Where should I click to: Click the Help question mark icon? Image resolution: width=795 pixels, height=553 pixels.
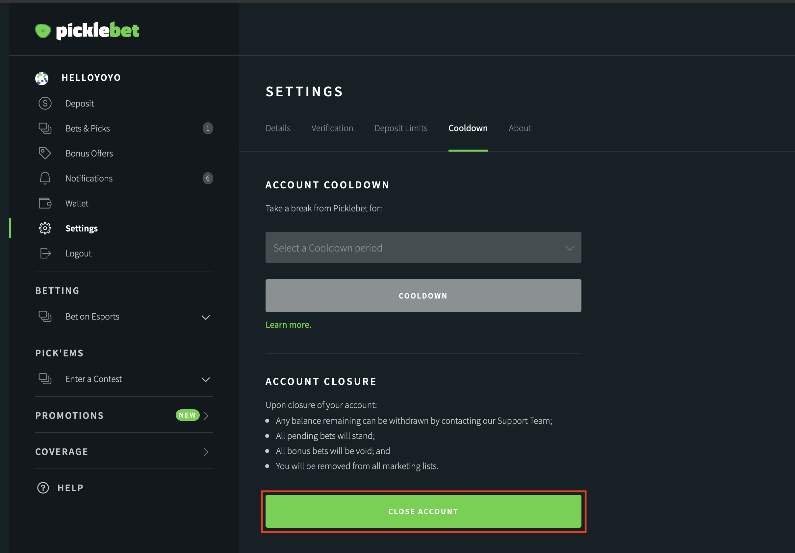[43, 488]
